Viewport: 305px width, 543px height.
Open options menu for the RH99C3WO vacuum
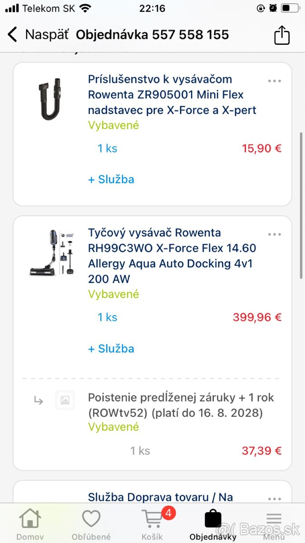coord(274,234)
